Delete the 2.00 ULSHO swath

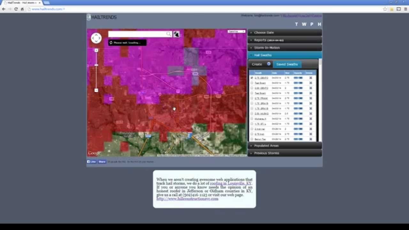tap(310, 114)
